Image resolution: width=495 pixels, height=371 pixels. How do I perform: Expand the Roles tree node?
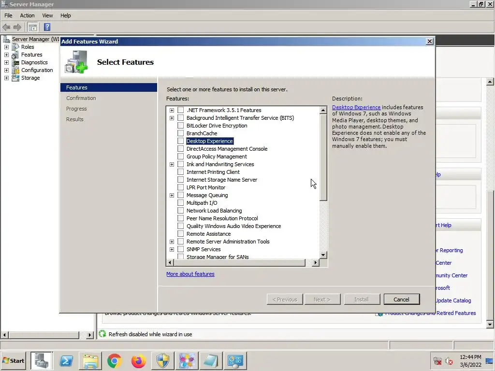6,47
